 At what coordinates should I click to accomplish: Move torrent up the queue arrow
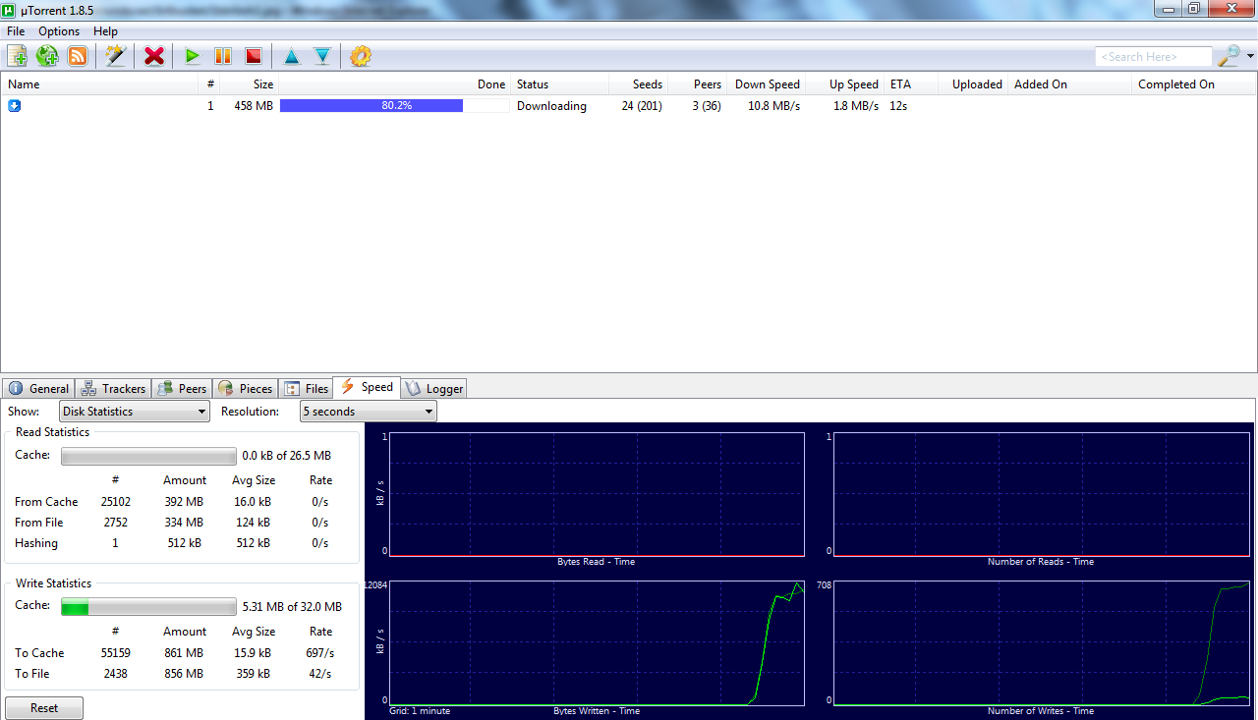(292, 56)
